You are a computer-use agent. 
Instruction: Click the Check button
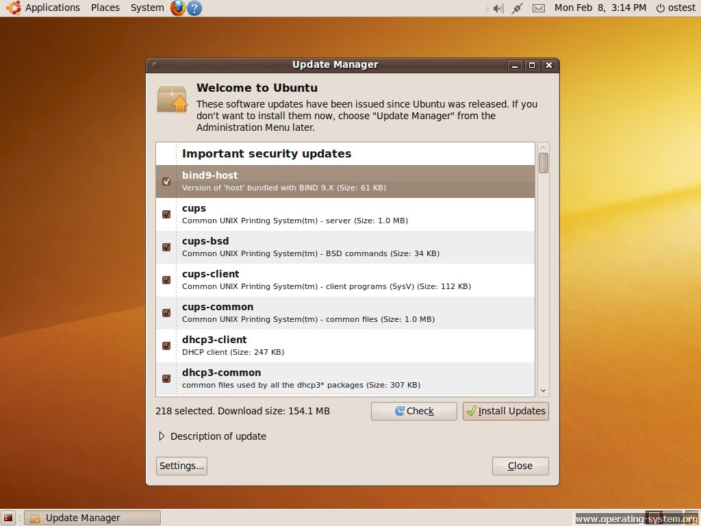point(414,411)
